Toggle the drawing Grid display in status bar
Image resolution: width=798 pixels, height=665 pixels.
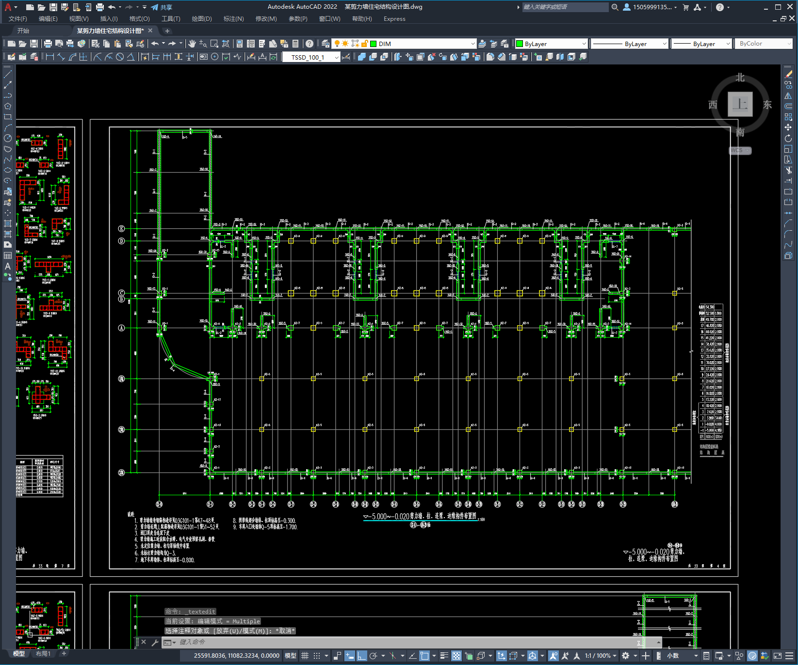tap(305, 656)
